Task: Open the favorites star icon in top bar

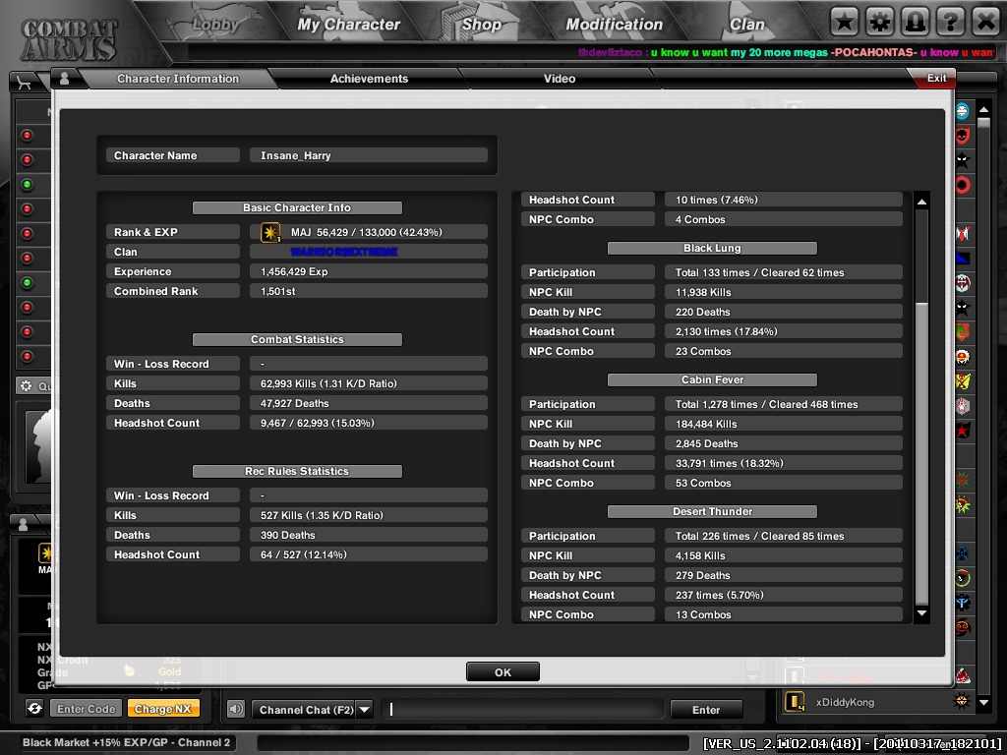Action: (x=845, y=23)
